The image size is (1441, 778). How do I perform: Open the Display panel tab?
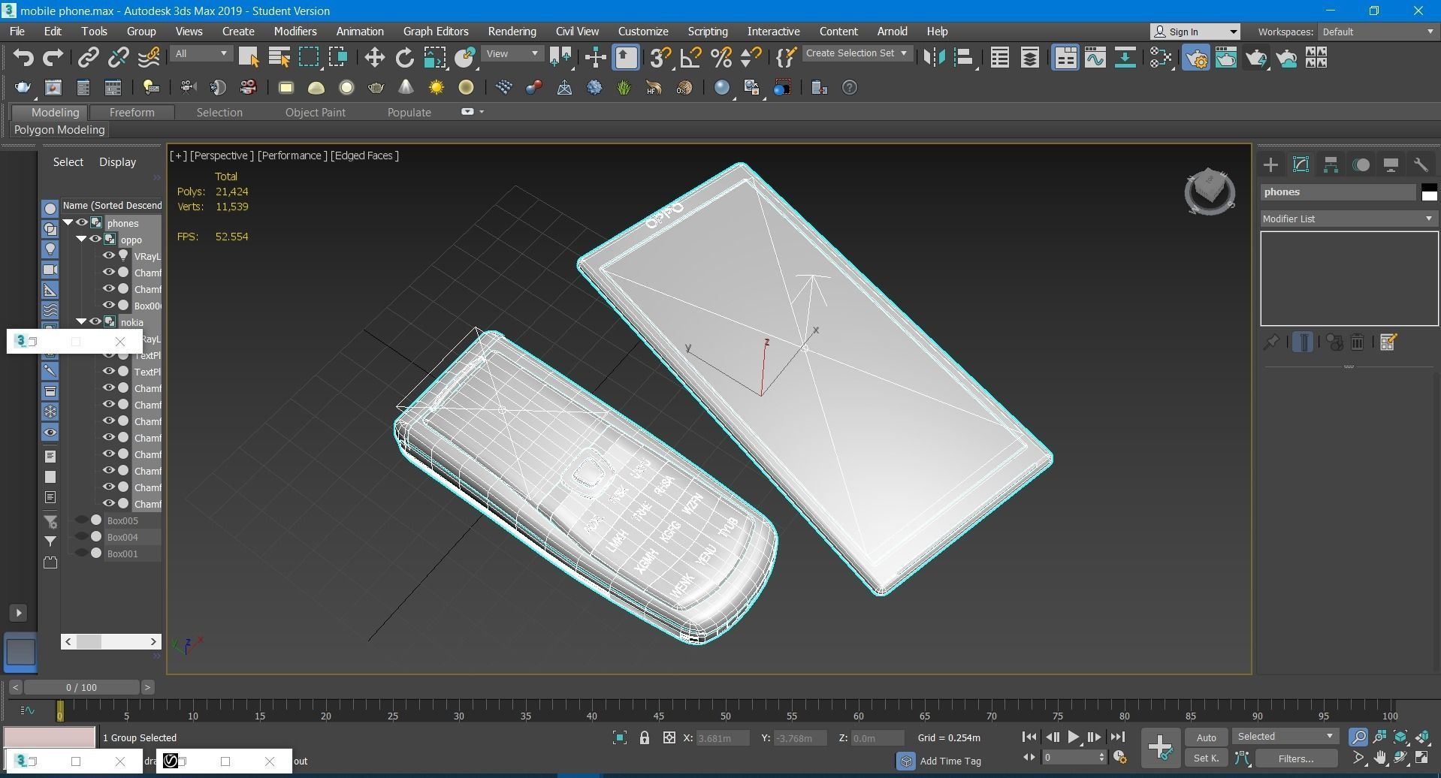click(1391, 165)
